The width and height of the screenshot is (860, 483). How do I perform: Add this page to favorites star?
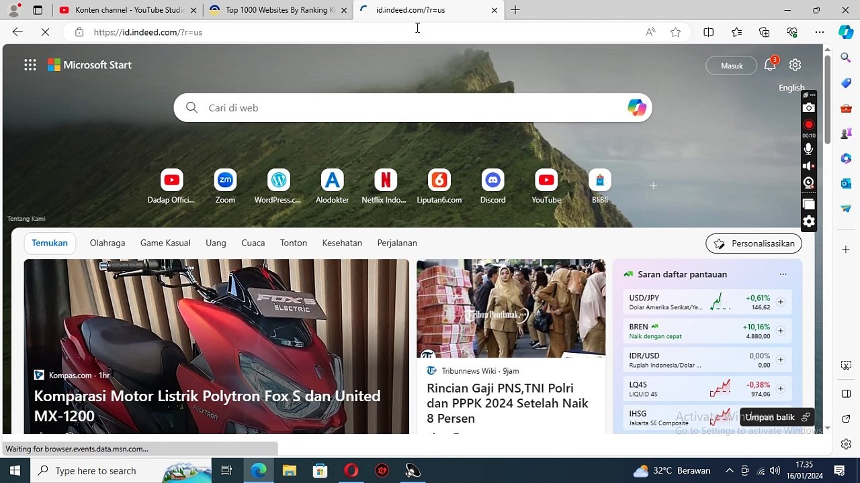676,32
